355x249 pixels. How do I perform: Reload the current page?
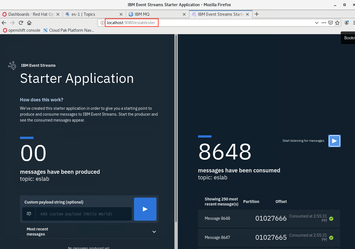pos(21,23)
